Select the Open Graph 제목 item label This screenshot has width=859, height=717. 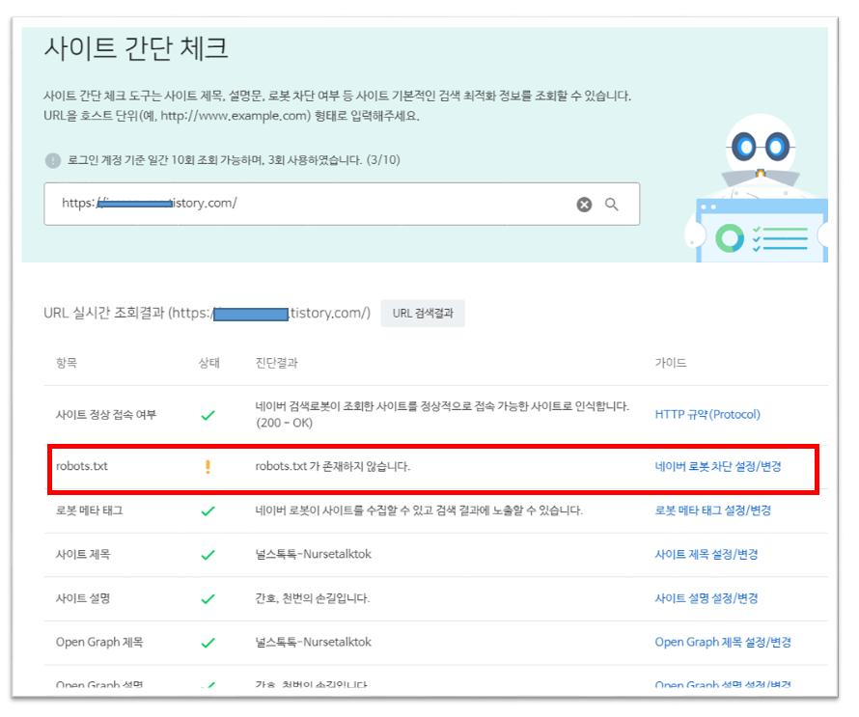tap(99, 642)
